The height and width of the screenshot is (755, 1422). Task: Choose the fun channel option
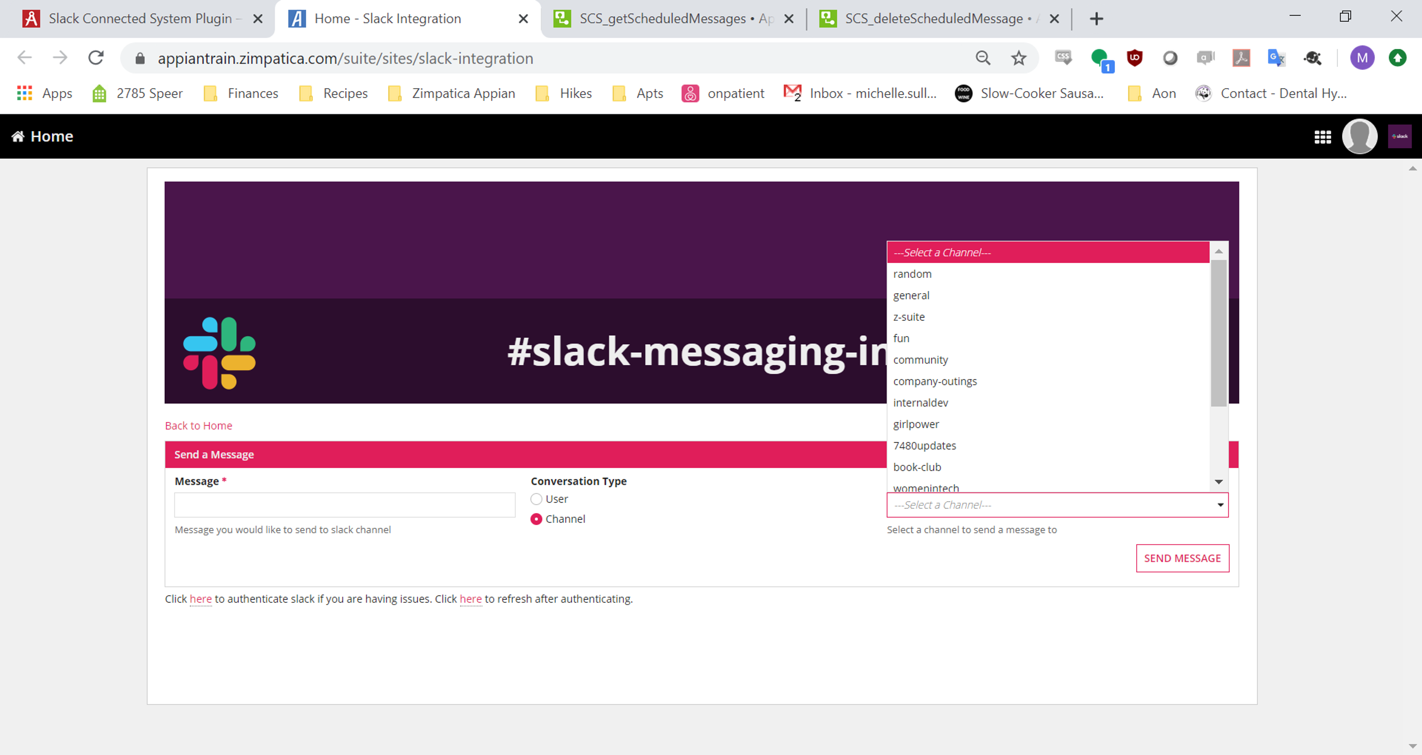1048,338
